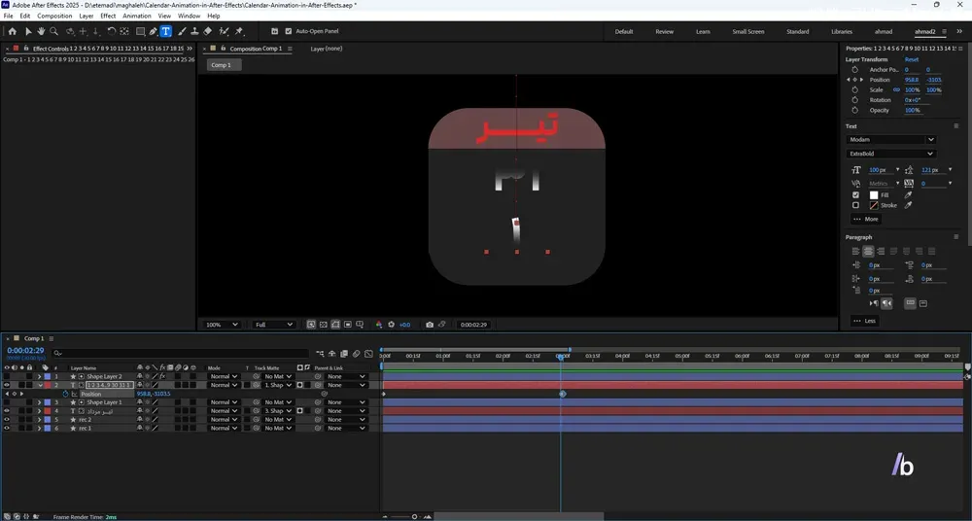Open the ExtraBold font style dropdown

point(890,154)
